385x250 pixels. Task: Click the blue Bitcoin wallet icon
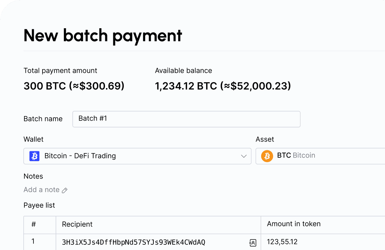click(35, 156)
